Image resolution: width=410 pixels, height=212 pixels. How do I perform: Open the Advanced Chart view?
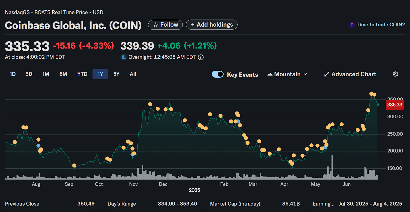tap(350, 74)
